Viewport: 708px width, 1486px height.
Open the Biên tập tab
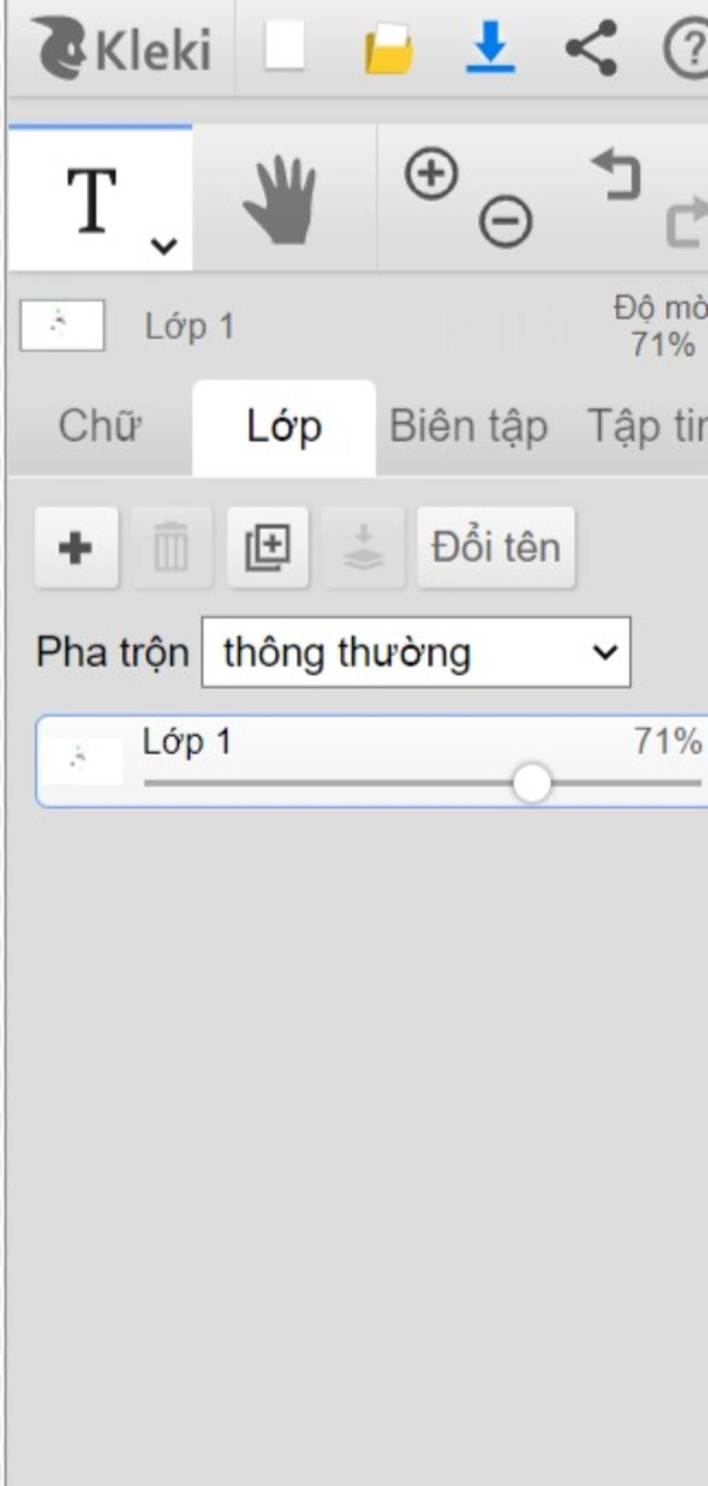(x=469, y=426)
